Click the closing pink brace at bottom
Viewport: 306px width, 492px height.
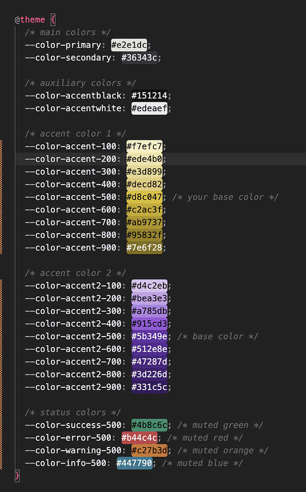(x=17, y=476)
